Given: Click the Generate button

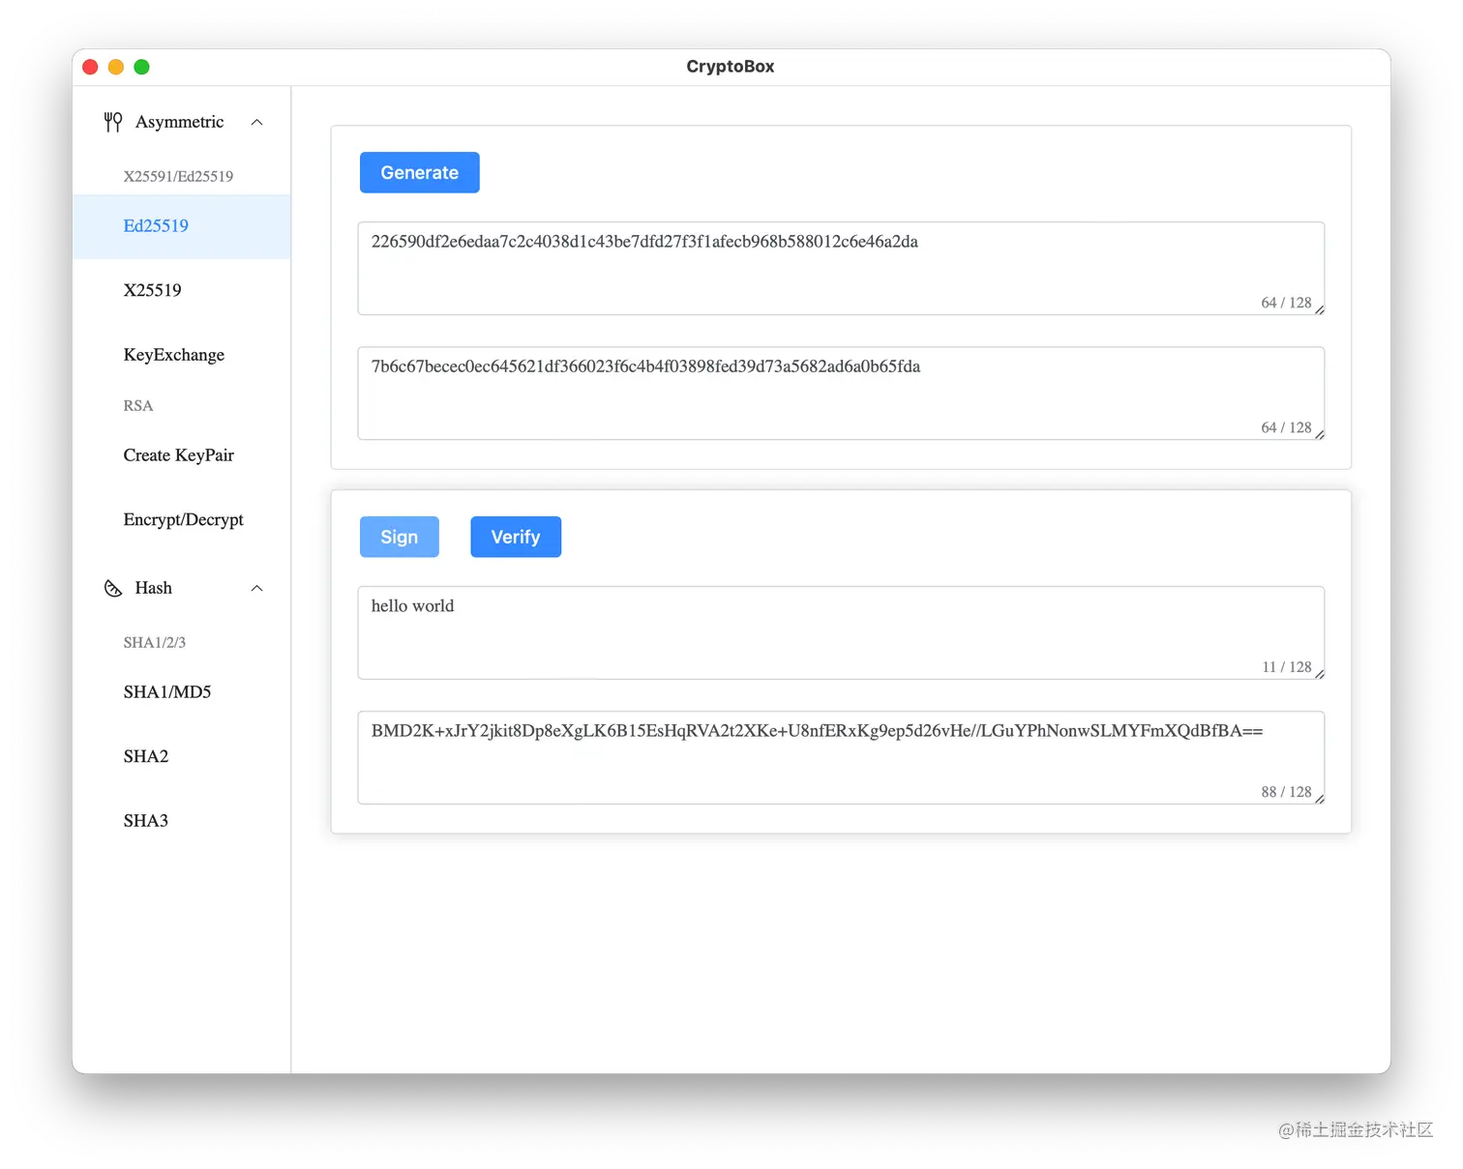Looking at the screenshot, I should click(420, 172).
